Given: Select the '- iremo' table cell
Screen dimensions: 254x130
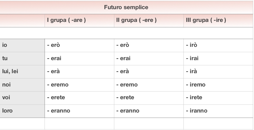Looking at the screenshot, I should [x=218, y=85].
